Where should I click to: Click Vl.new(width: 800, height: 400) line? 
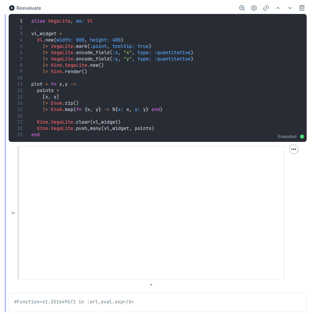tap(80, 40)
